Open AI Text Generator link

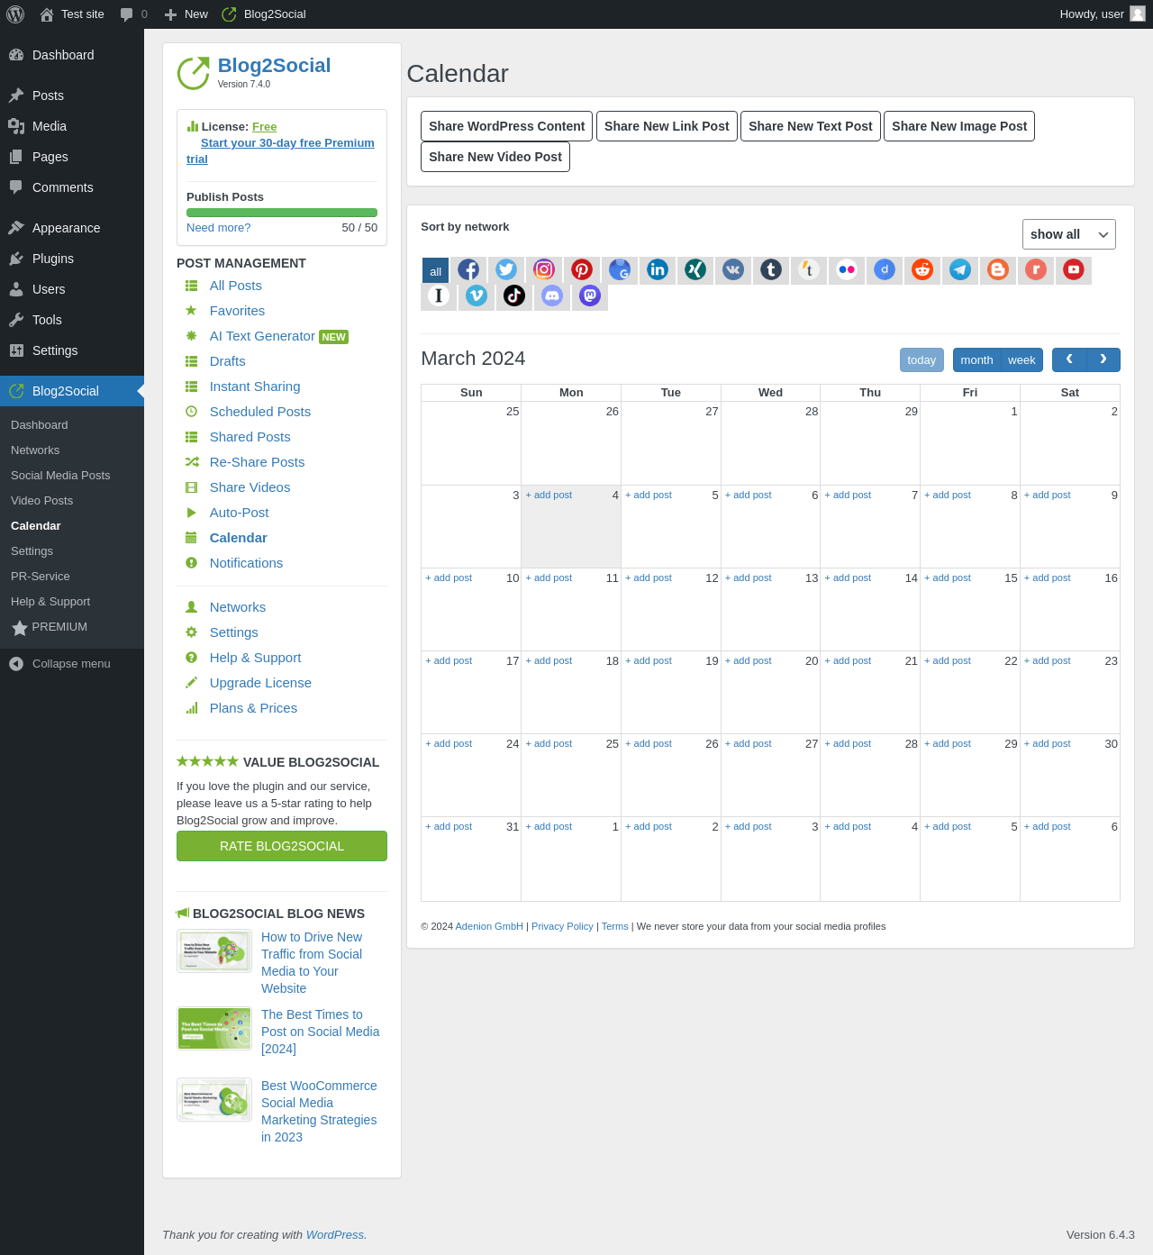pyautogui.click(x=262, y=336)
